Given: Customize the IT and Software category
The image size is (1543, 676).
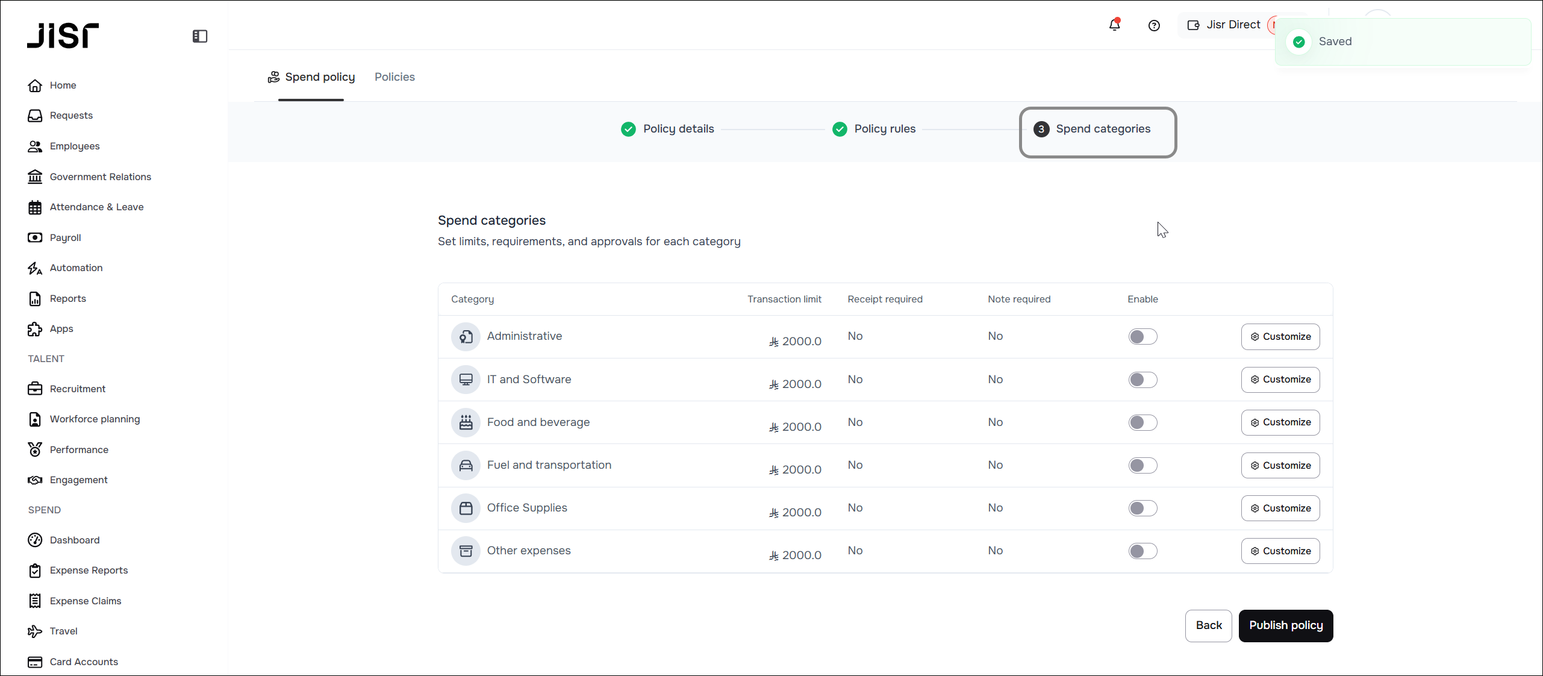Looking at the screenshot, I should coord(1280,380).
